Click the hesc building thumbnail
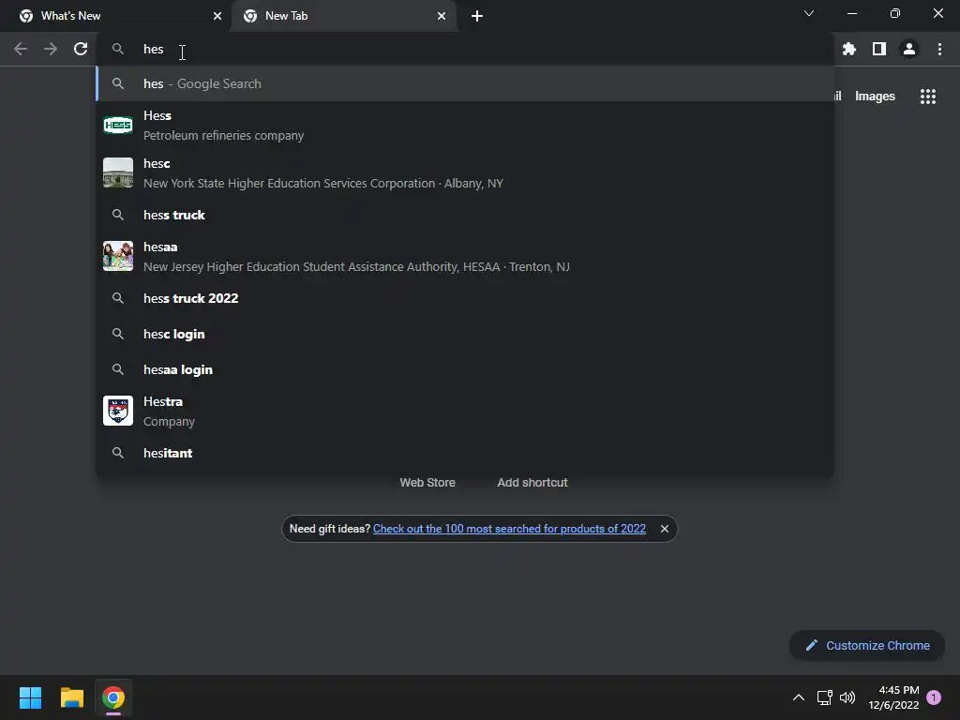 coord(118,172)
